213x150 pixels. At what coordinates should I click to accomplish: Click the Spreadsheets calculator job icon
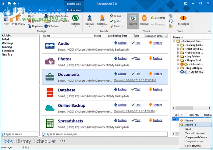coord(50,123)
